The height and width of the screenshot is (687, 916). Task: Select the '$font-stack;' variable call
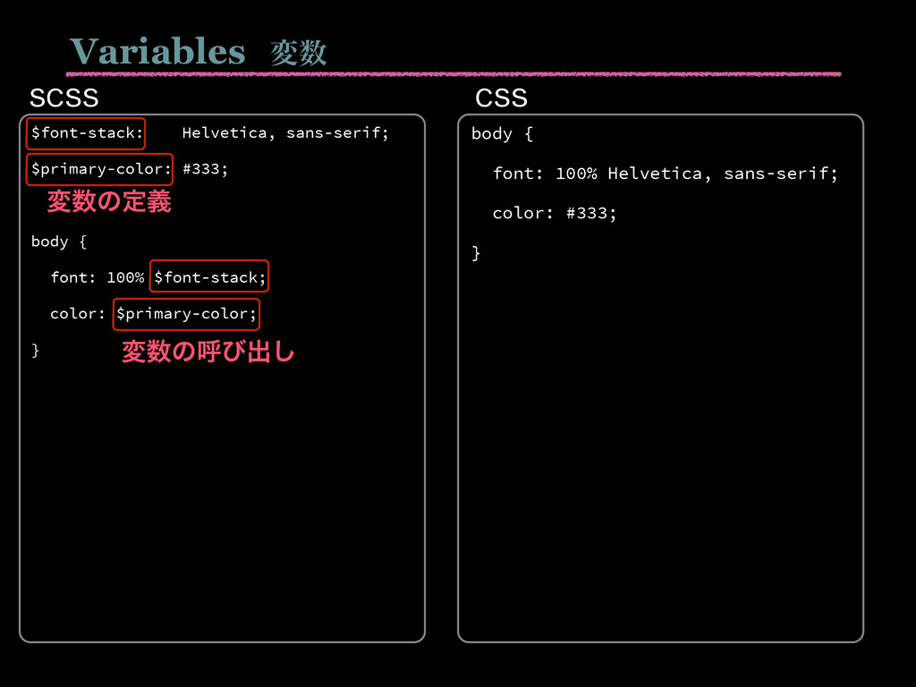click(209, 276)
